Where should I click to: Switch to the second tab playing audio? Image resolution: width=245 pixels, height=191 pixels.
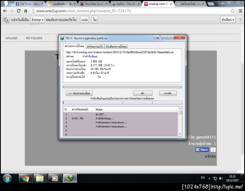click(61, 4)
